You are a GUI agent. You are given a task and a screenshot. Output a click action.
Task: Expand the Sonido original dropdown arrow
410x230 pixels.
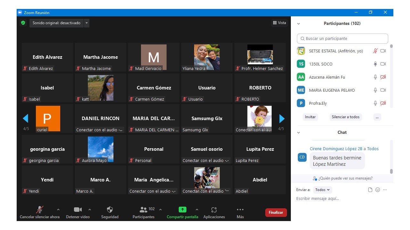pos(87,23)
